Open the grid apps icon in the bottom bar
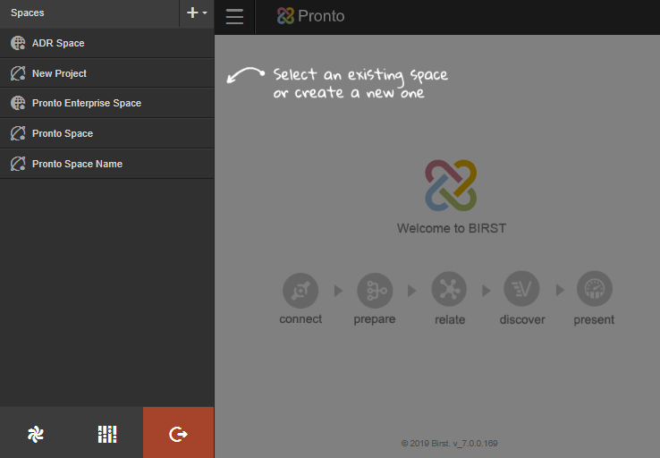 pyautogui.click(x=107, y=434)
